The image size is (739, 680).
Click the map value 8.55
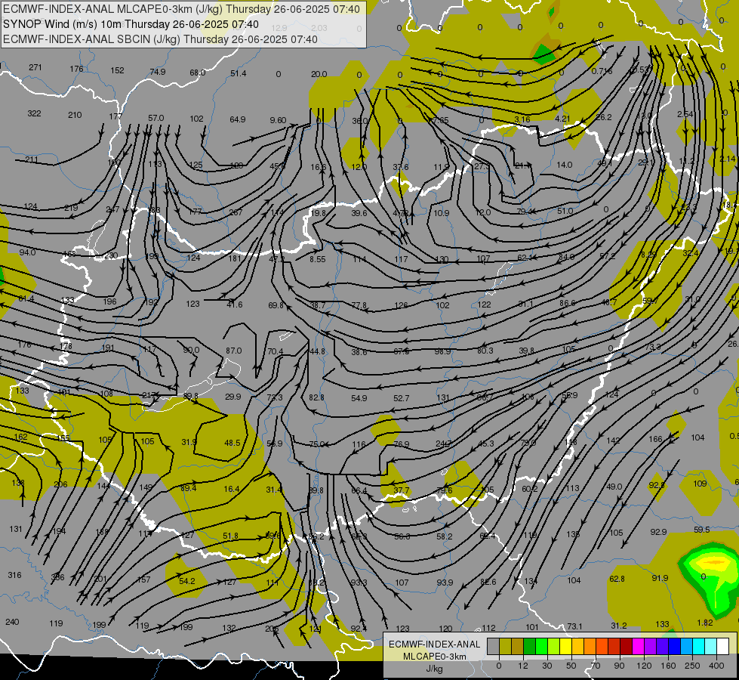(318, 259)
